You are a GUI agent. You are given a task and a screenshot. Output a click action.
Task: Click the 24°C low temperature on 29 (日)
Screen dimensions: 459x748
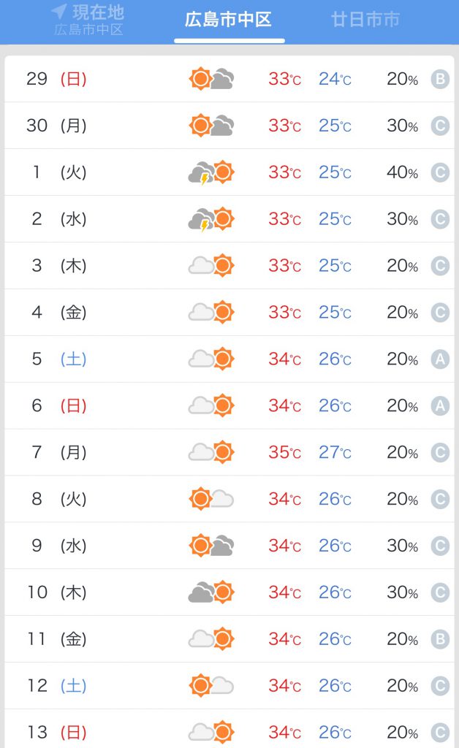click(335, 79)
